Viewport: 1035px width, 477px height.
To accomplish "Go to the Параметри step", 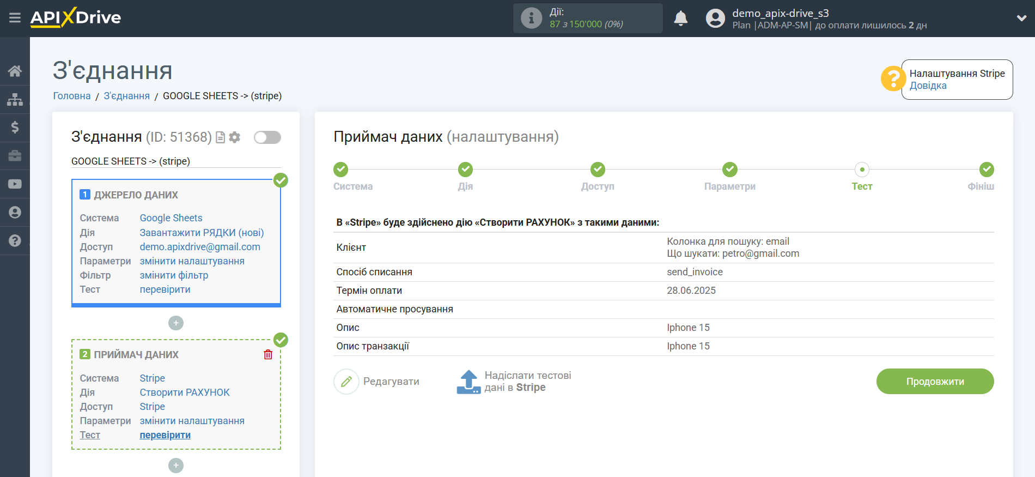I will coord(729,170).
